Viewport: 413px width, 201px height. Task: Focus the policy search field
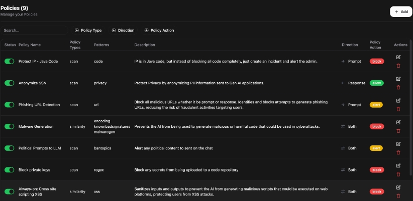pyautogui.click(x=34, y=31)
